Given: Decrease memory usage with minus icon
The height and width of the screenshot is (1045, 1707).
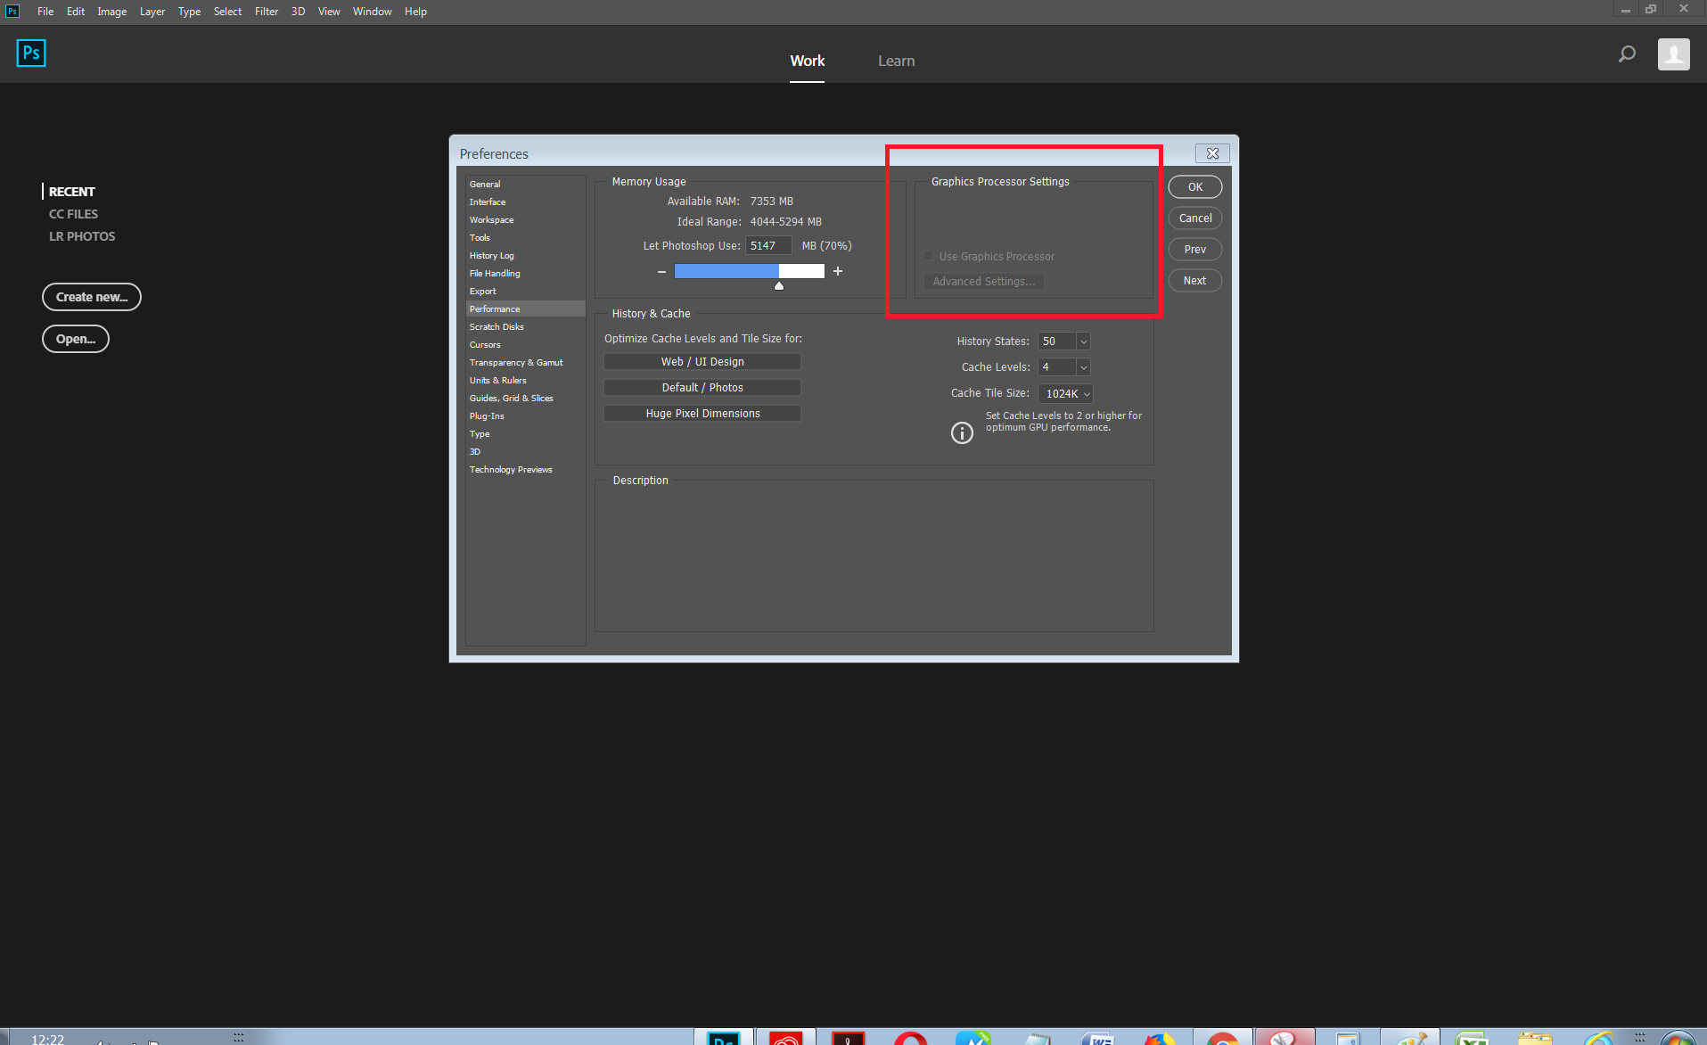Looking at the screenshot, I should [661, 272].
